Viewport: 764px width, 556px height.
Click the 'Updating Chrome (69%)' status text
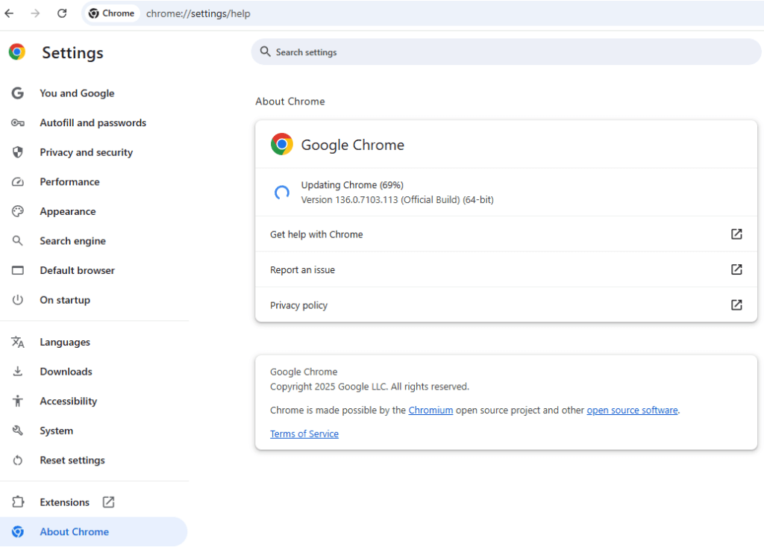click(x=352, y=185)
